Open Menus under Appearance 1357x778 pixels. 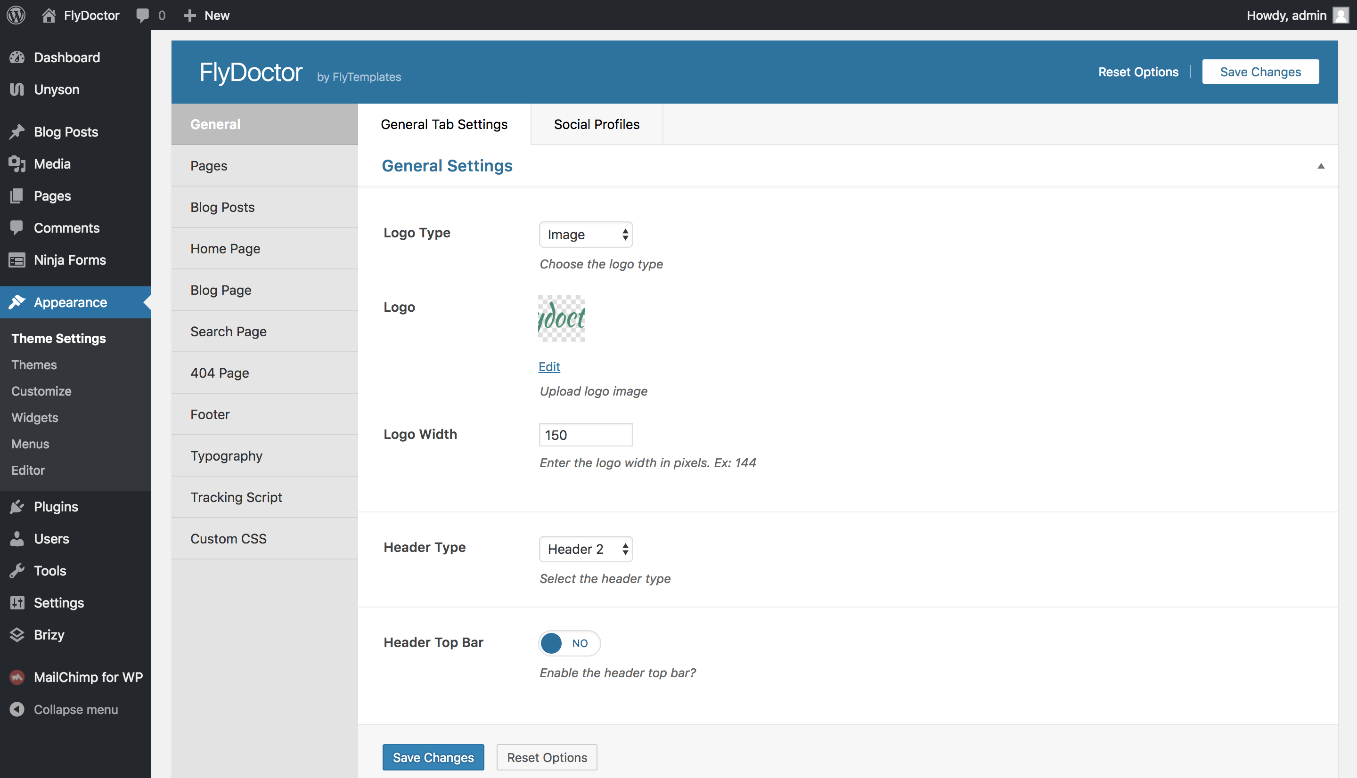(x=30, y=444)
